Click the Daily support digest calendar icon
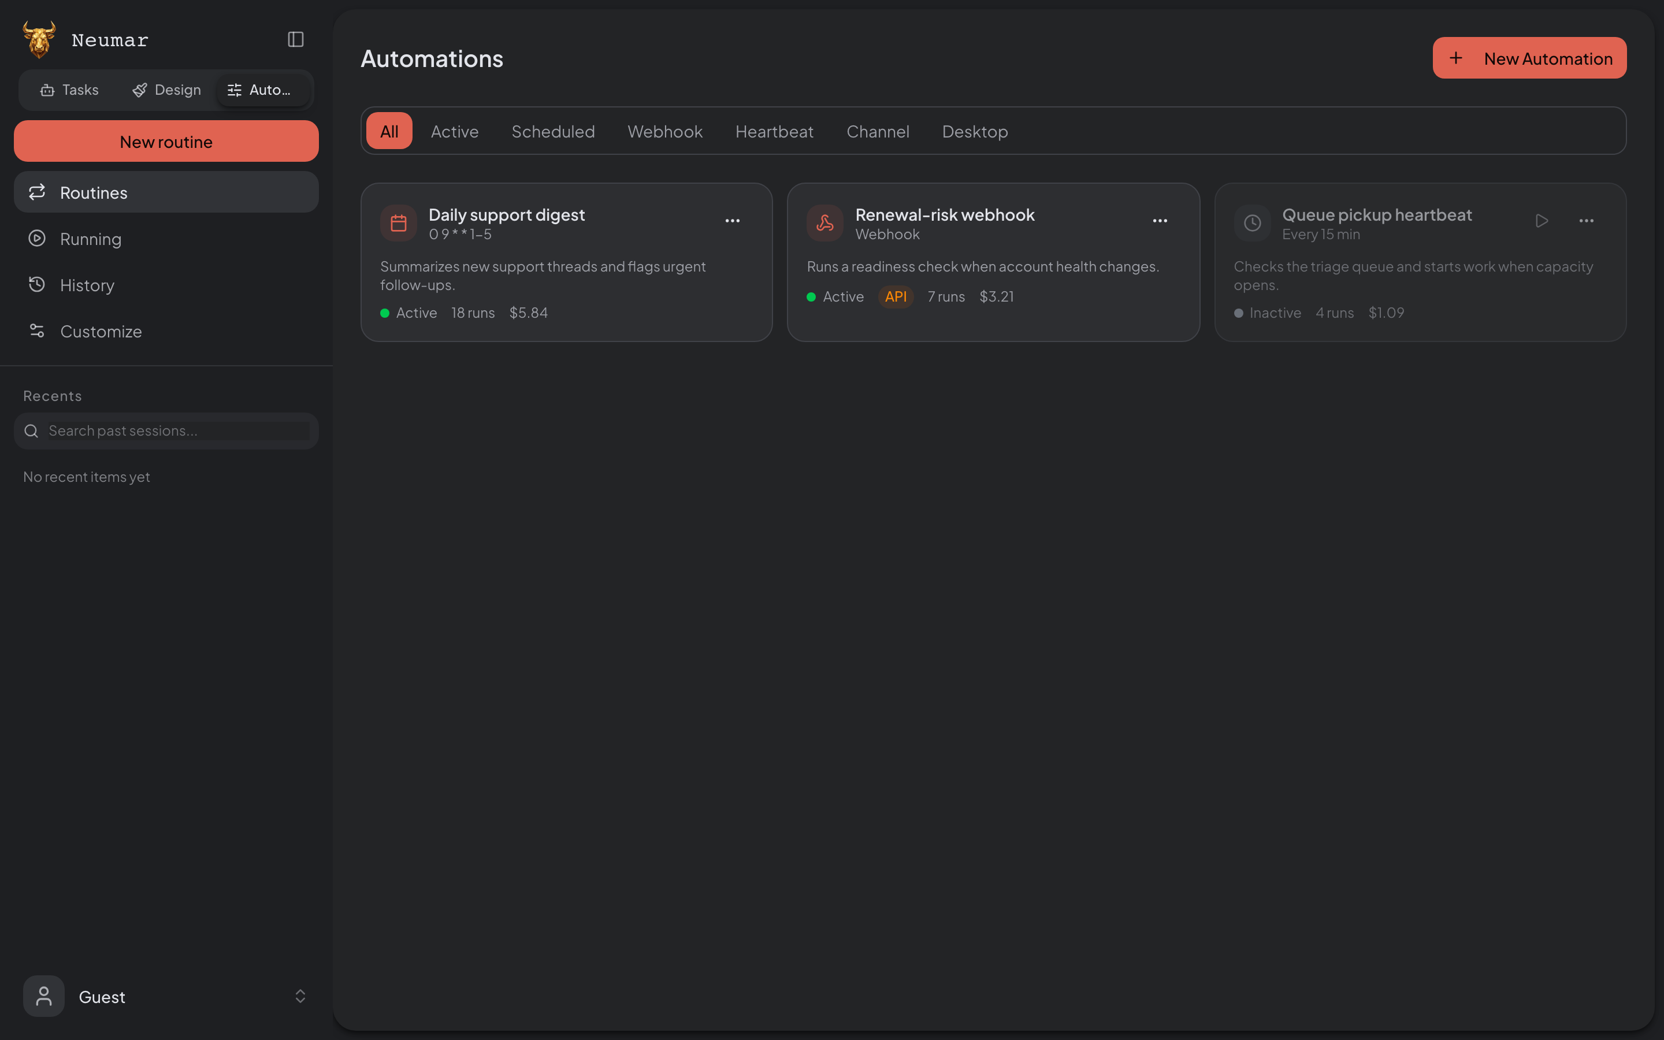1664x1040 pixels. coord(399,223)
